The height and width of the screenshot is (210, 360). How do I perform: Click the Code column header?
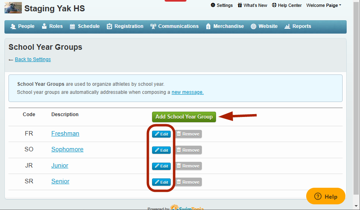click(x=29, y=115)
